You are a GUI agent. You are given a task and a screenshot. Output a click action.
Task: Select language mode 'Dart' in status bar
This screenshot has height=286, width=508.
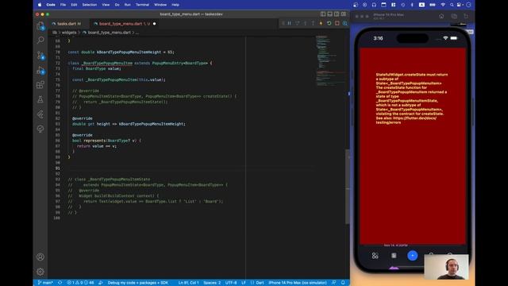point(260,283)
